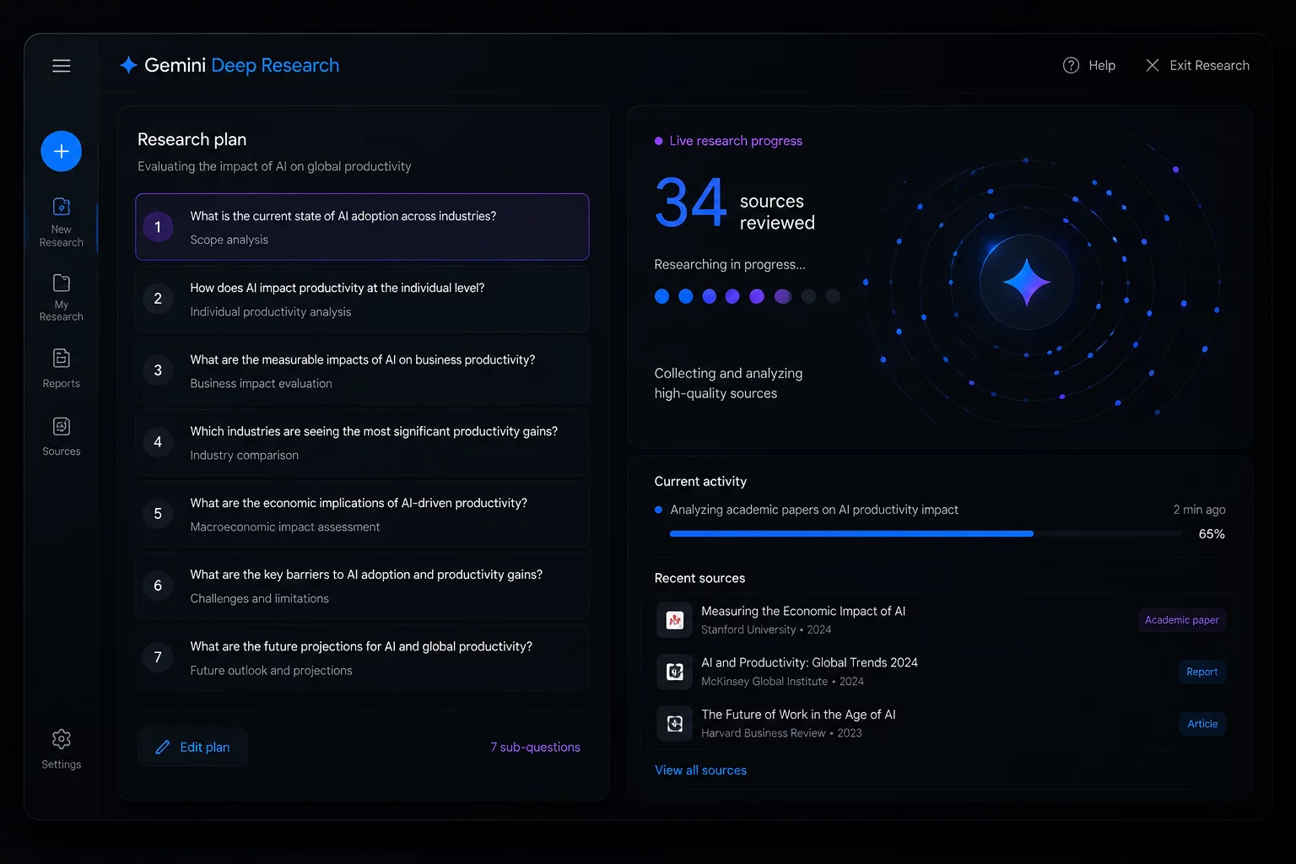Viewport: 1296px width, 864px height.
Task: Open New Research in sidebar
Action: [62, 223]
